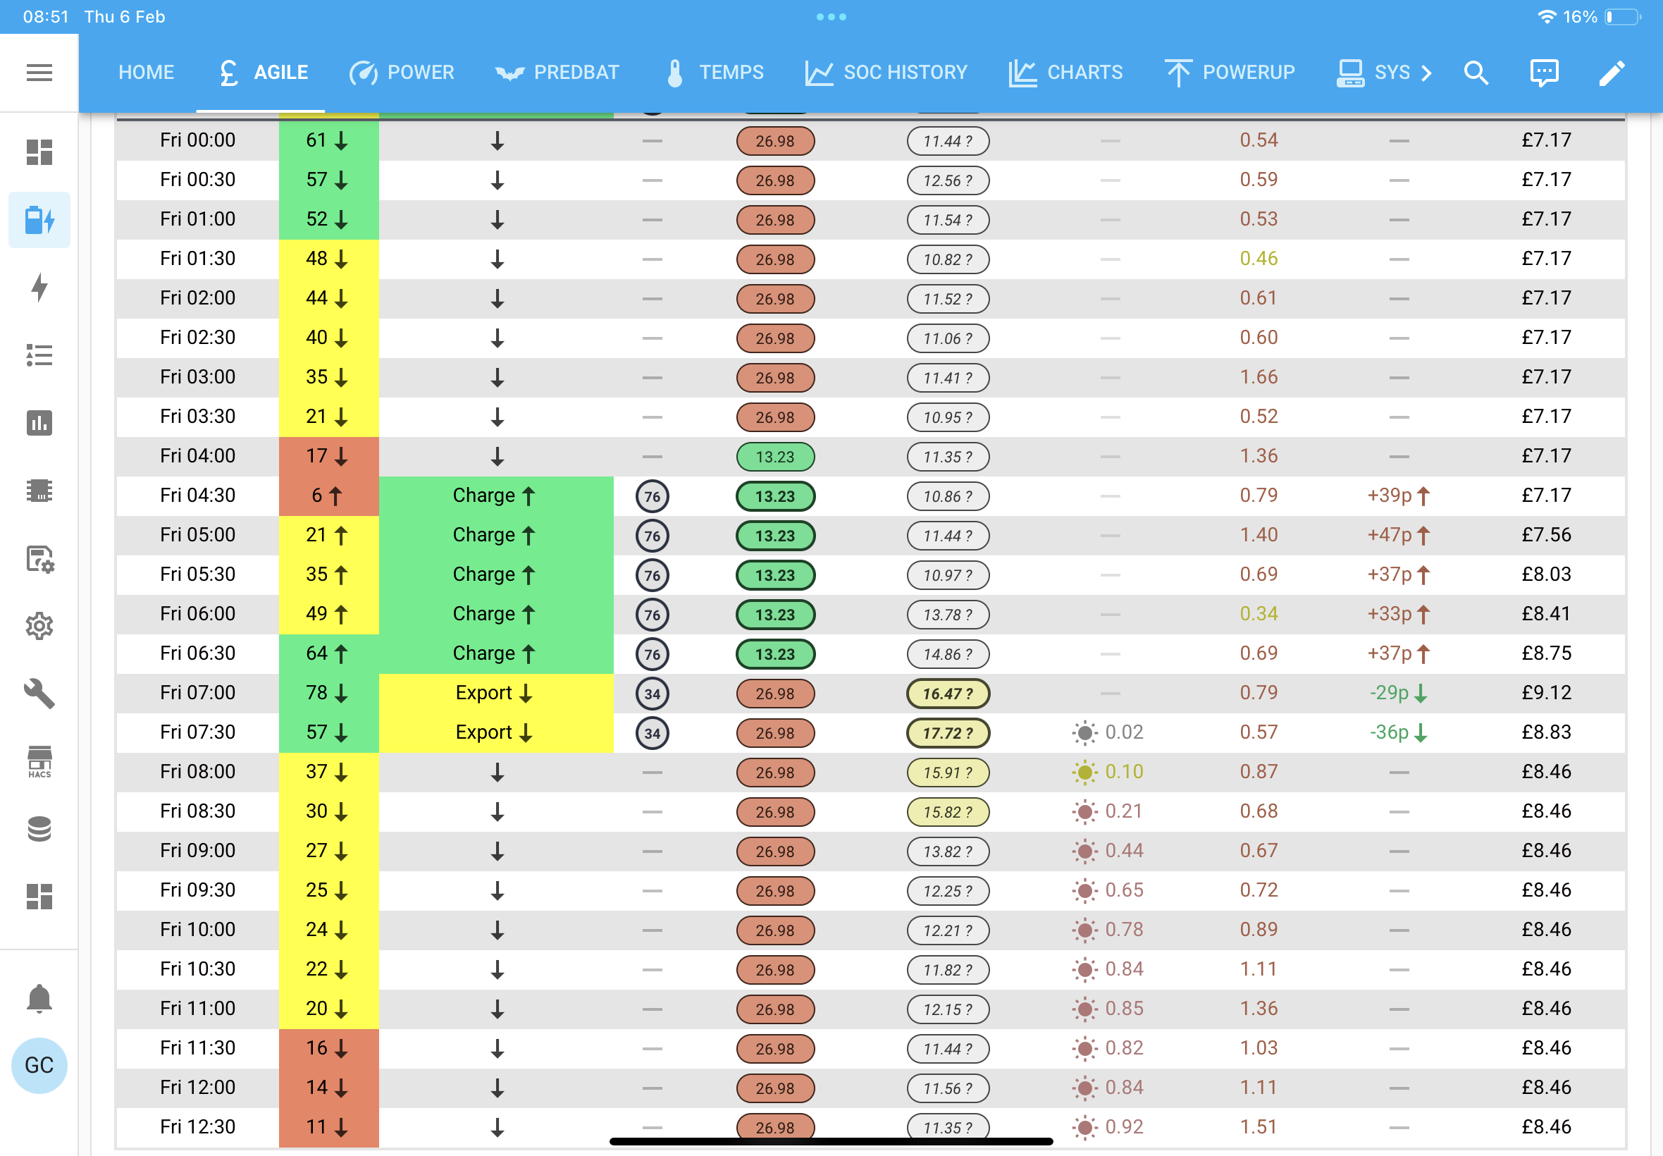Click the Charge cell for Fri 04:30
The width and height of the screenshot is (1663, 1156).
coord(496,496)
